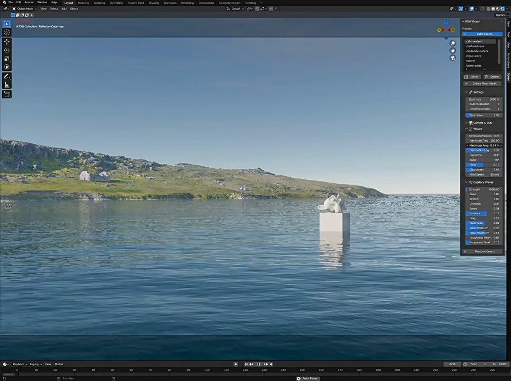The height and width of the screenshot is (381, 511).
Task: Click the Time Scale slider
Action: point(482,115)
